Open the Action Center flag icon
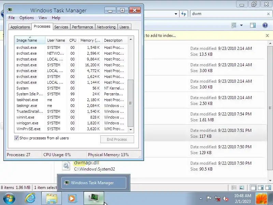273x205 pixels. point(209,199)
